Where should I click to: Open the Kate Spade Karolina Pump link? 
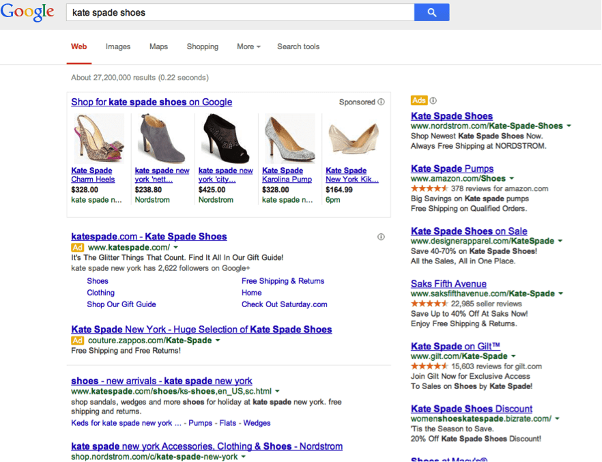tap(287, 175)
